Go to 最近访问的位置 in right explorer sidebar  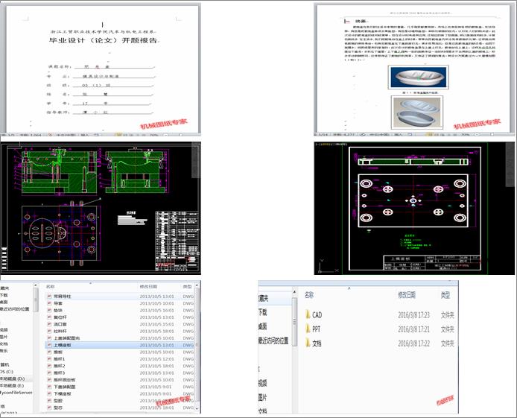[x=273, y=341]
